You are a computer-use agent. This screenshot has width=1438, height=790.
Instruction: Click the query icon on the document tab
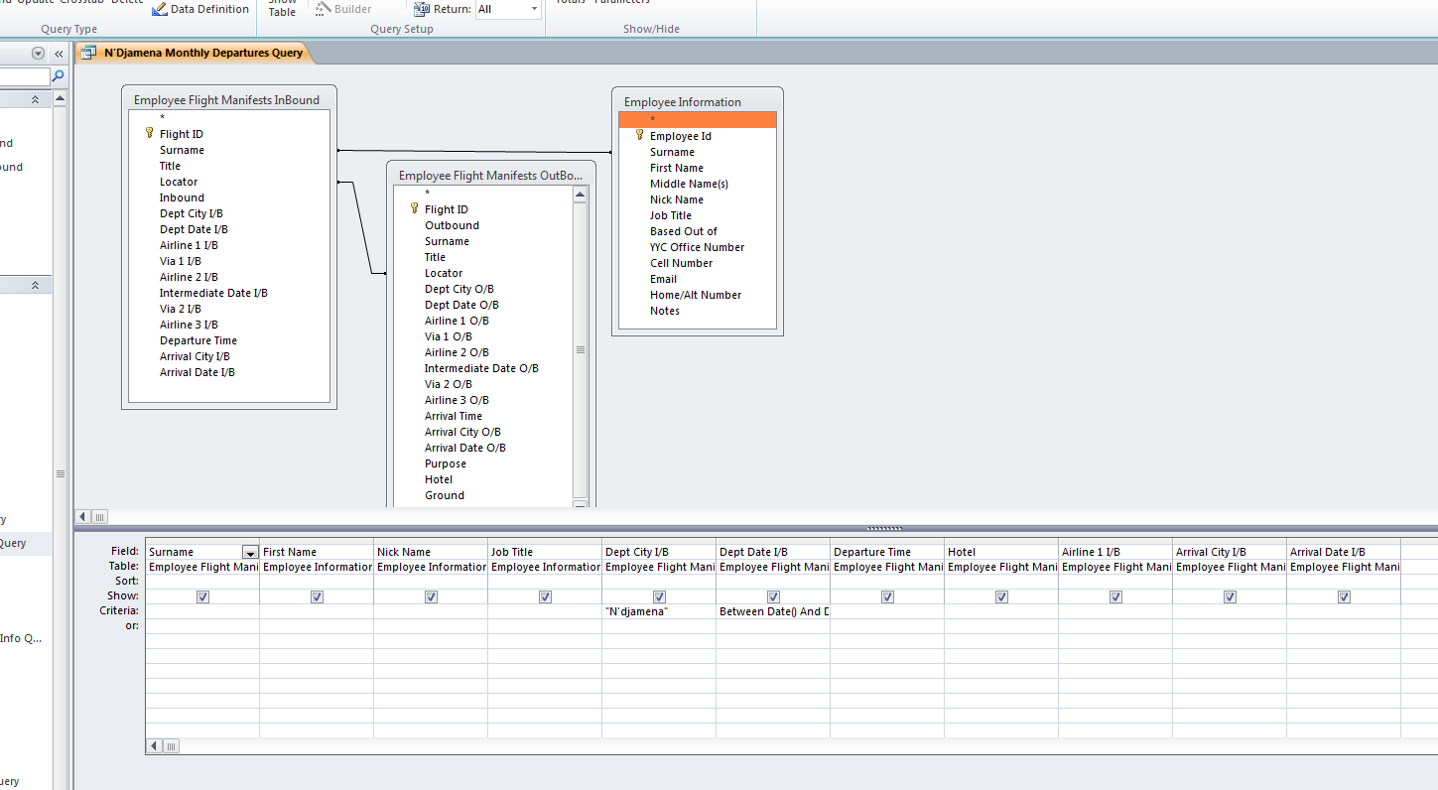pos(89,53)
